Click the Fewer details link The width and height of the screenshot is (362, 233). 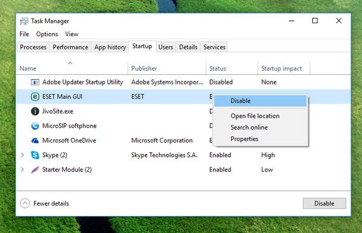click(51, 204)
